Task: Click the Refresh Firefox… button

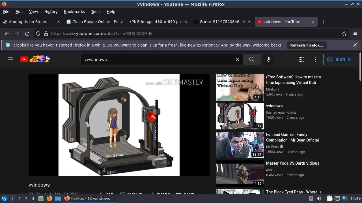Action: pyautogui.click(x=307, y=45)
